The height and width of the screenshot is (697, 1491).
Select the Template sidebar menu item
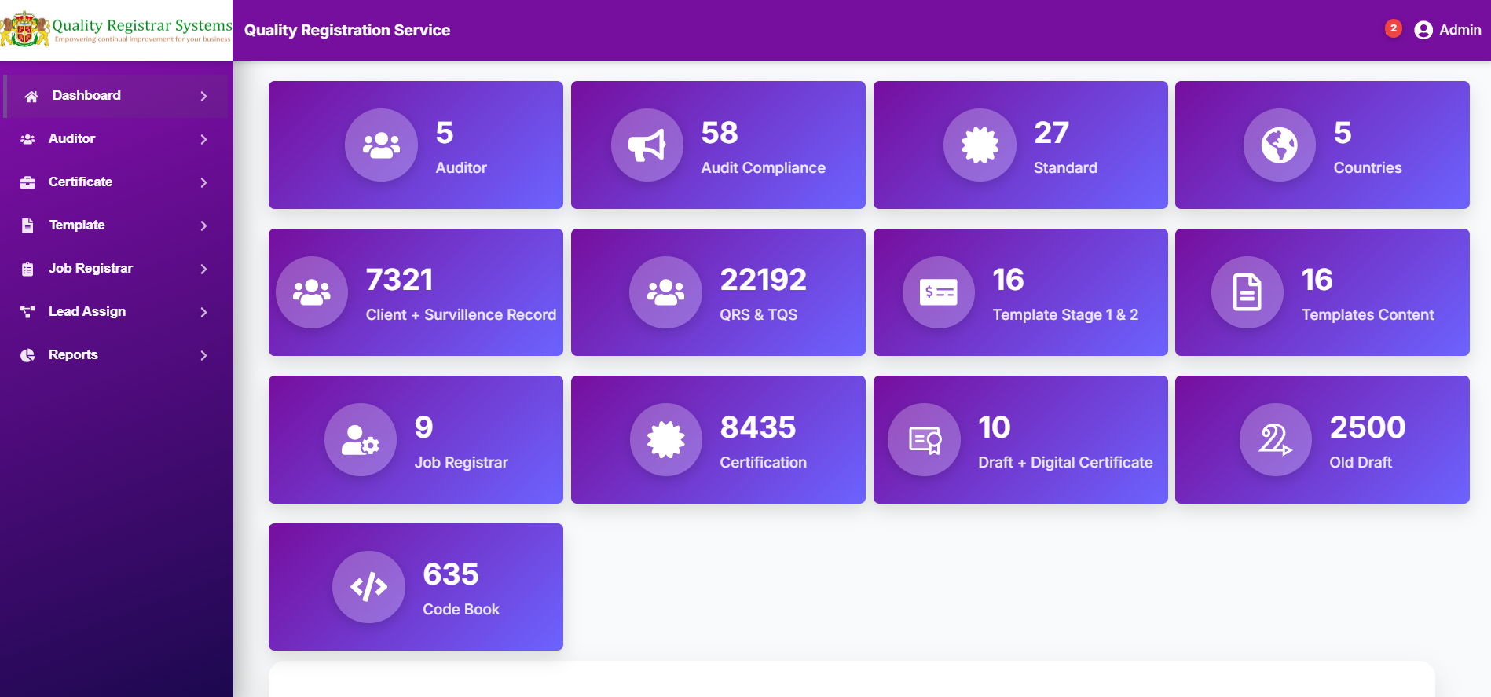(x=116, y=226)
